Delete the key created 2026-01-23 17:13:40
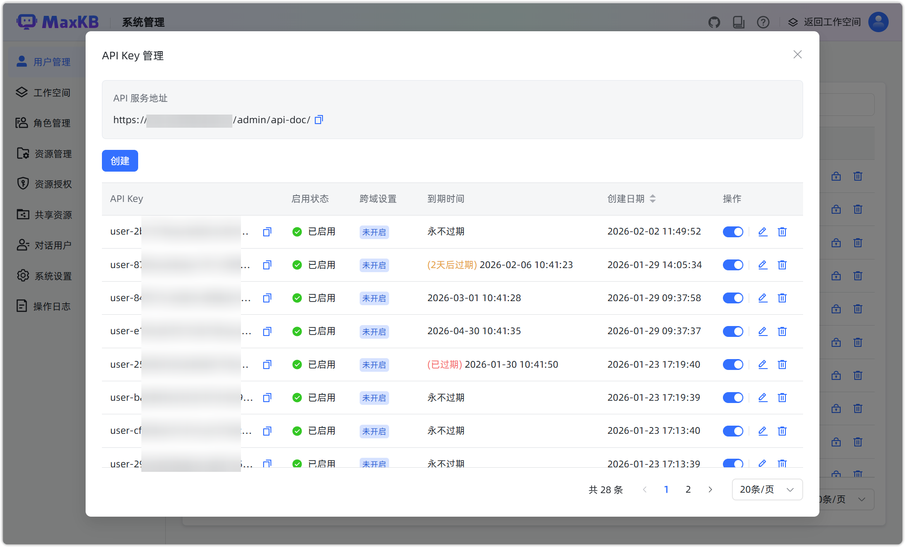The width and height of the screenshot is (905, 547). tap(782, 431)
